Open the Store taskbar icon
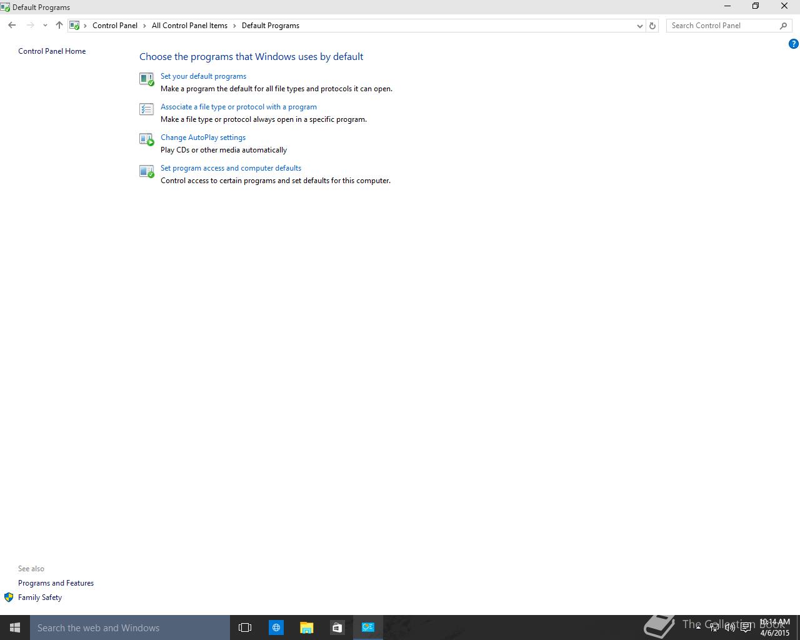 click(337, 627)
